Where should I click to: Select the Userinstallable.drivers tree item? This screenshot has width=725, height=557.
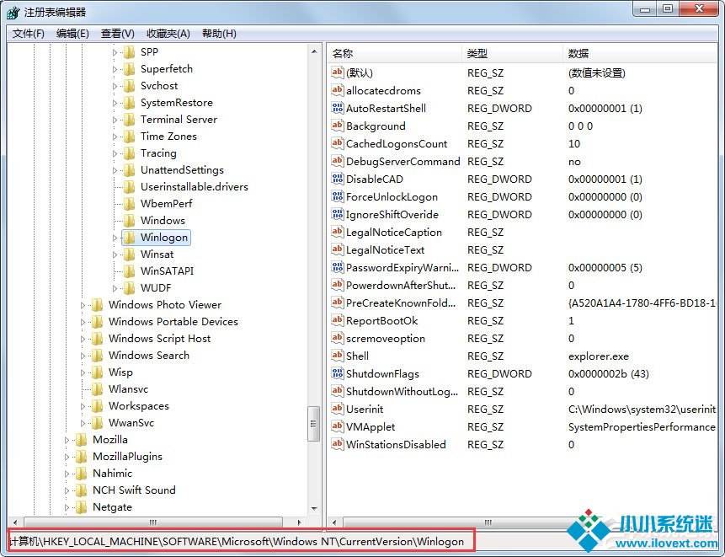pos(195,187)
